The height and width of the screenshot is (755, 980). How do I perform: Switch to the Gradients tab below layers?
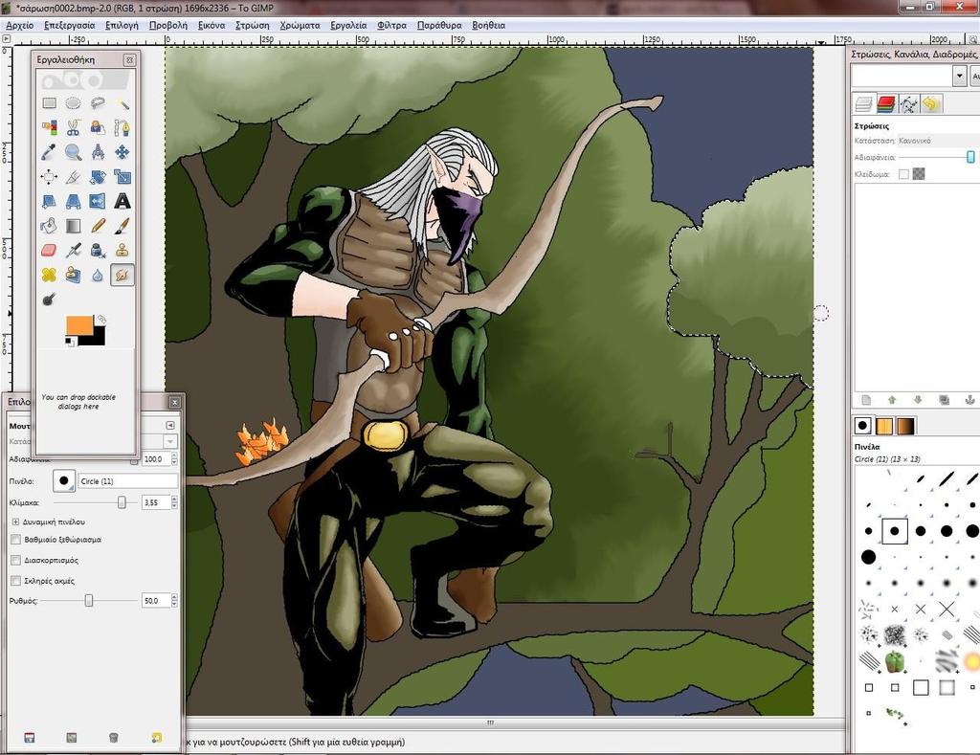click(906, 426)
